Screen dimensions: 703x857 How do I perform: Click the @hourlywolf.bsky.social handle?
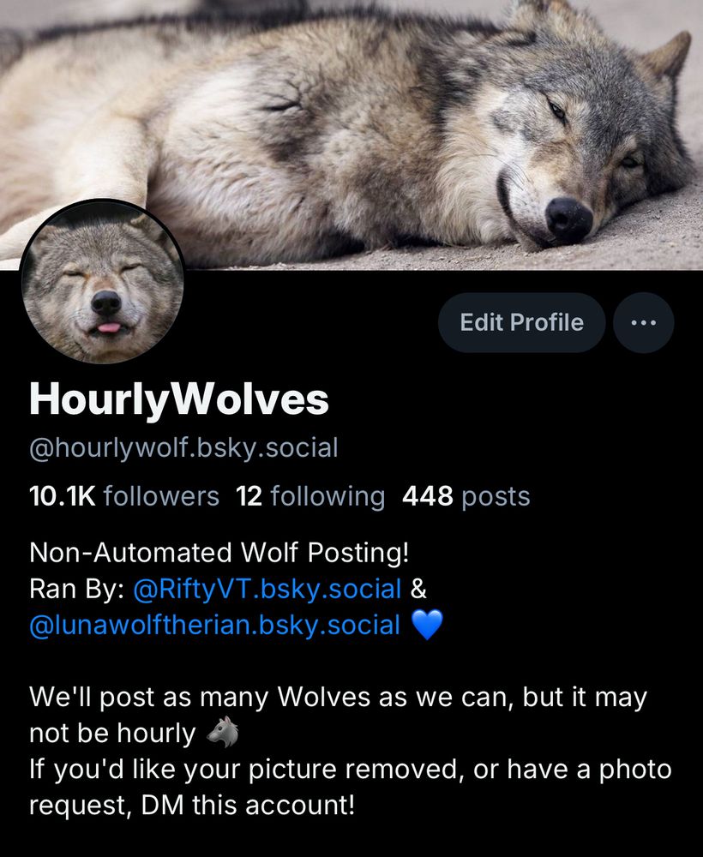183,447
